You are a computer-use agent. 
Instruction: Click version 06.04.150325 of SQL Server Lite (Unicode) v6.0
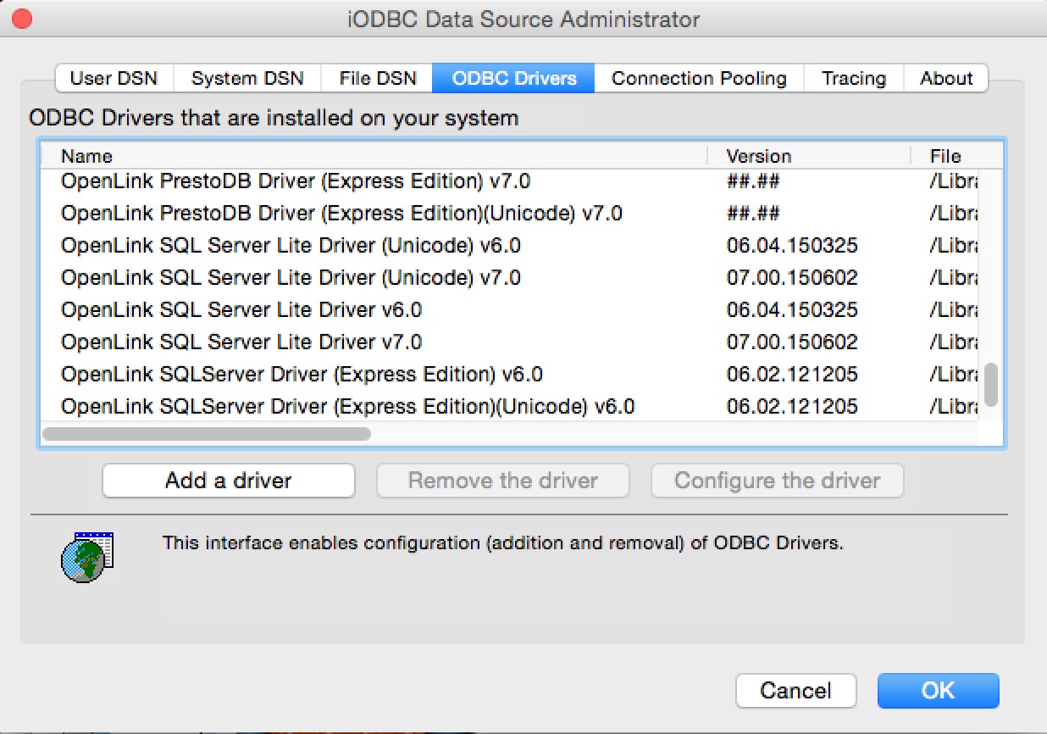coord(792,246)
